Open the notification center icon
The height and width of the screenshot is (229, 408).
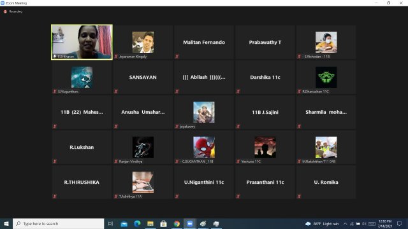tap(400, 224)
